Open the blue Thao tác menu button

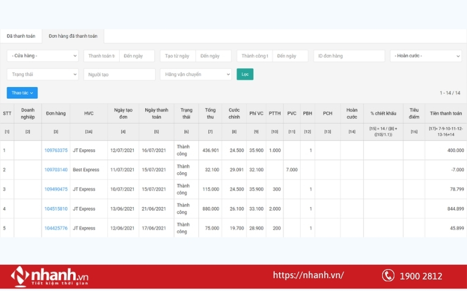pos(22,93)
